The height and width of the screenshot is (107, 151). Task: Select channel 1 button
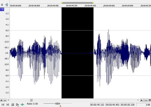(x=2, y=9)
